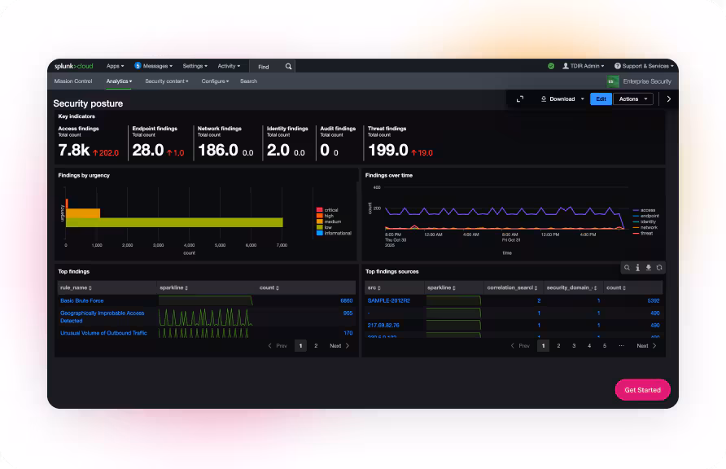Viewport: 726px width, 469px height.
Task: Click the low urgency bar in chart
Action: click(x=174, y=223)
